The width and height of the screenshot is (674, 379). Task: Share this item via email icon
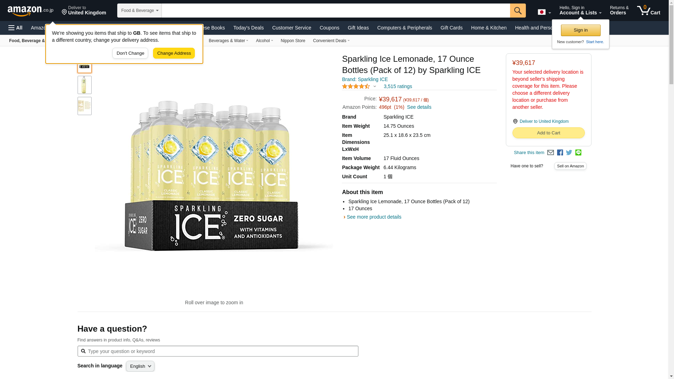point(550,153)
